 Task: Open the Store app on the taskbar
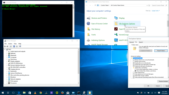click(30, 93)
